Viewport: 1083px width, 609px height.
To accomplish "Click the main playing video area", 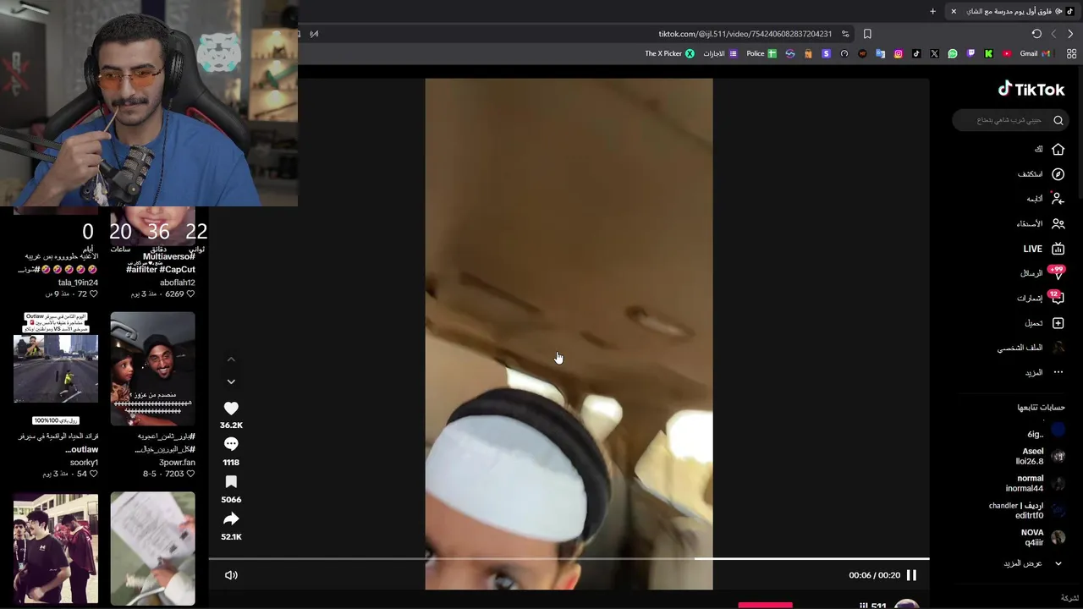I will [x=569, y=334].
